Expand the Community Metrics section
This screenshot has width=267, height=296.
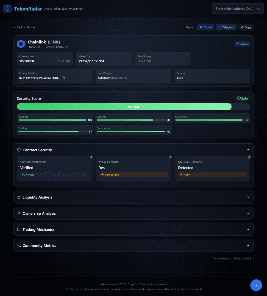tap(248, 245)
